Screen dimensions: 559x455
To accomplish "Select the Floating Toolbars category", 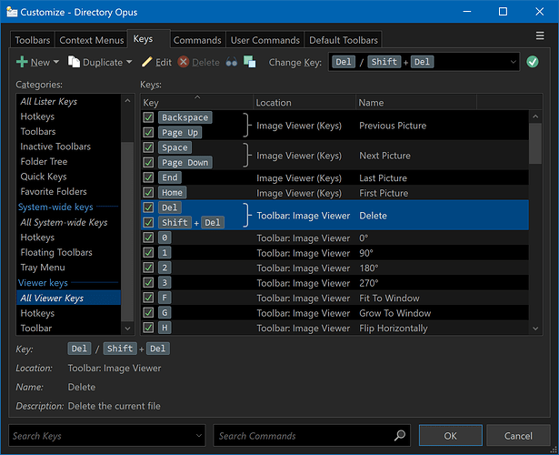I will (x=68, y=252).
